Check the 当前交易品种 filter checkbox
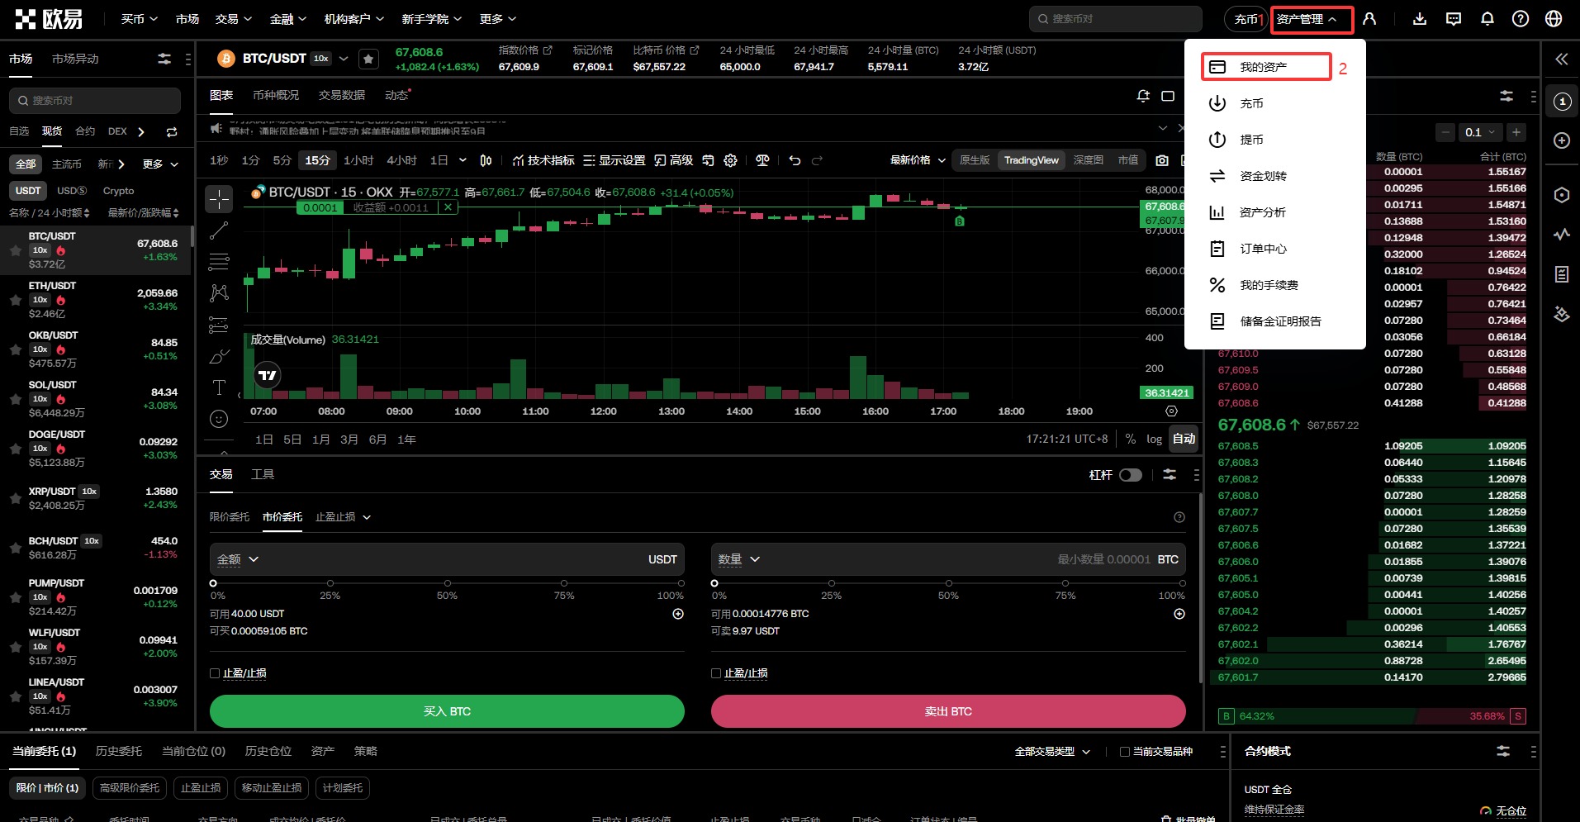 pos(1124,752)
